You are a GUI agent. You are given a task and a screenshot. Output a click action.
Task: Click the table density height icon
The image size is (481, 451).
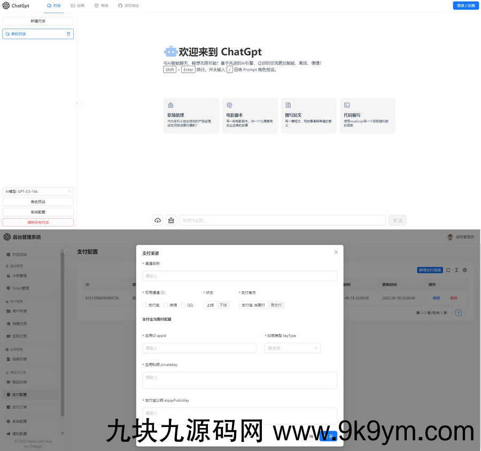[x=456, y=270]
